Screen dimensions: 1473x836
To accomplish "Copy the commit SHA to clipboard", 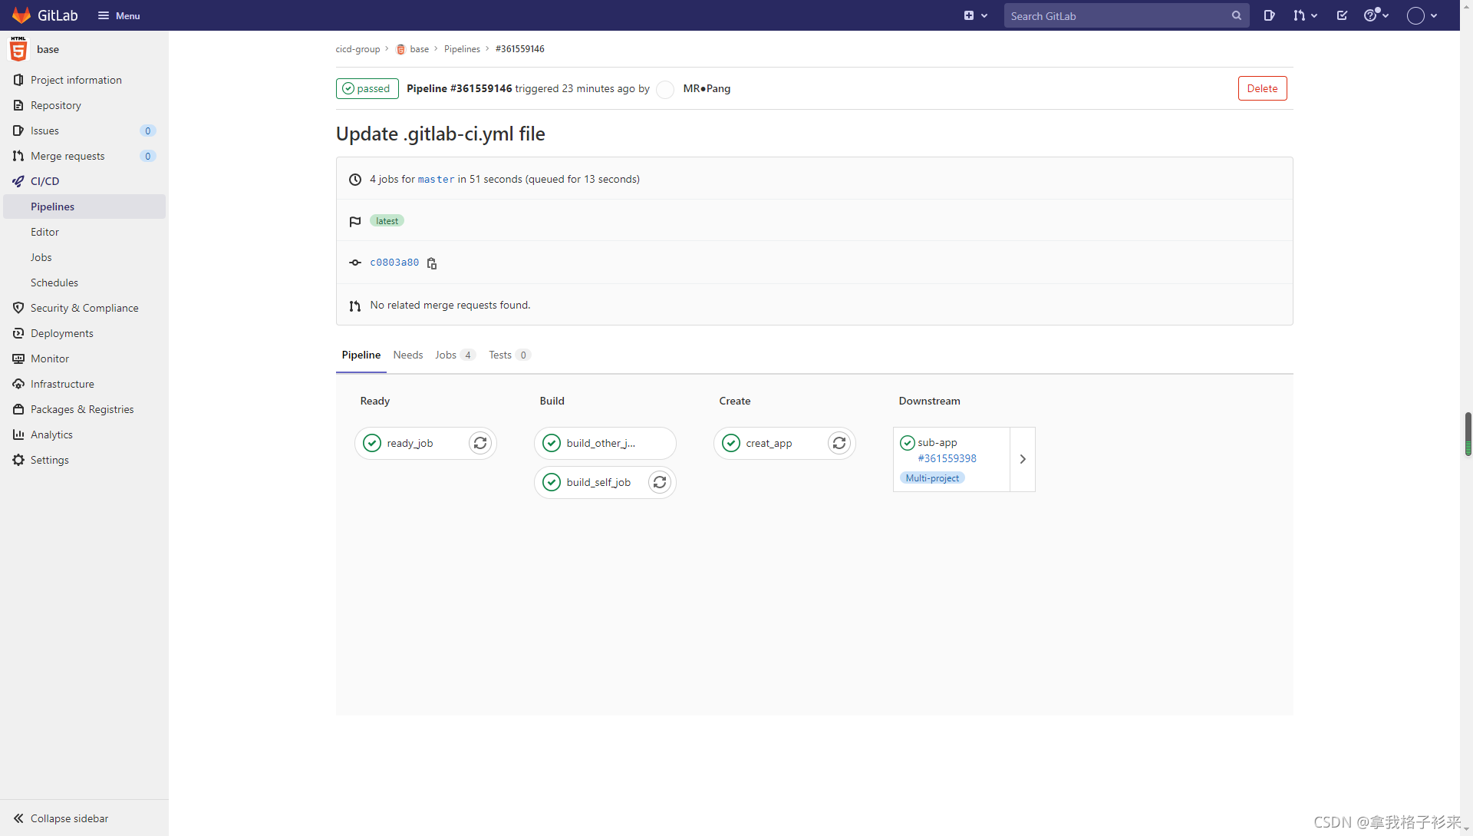I will point(432,263).
